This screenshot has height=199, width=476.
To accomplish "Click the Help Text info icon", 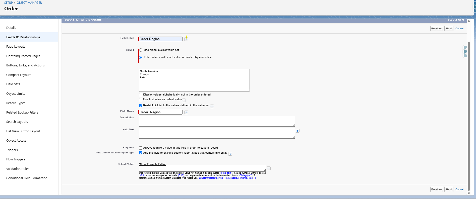I will coord(297,131).
